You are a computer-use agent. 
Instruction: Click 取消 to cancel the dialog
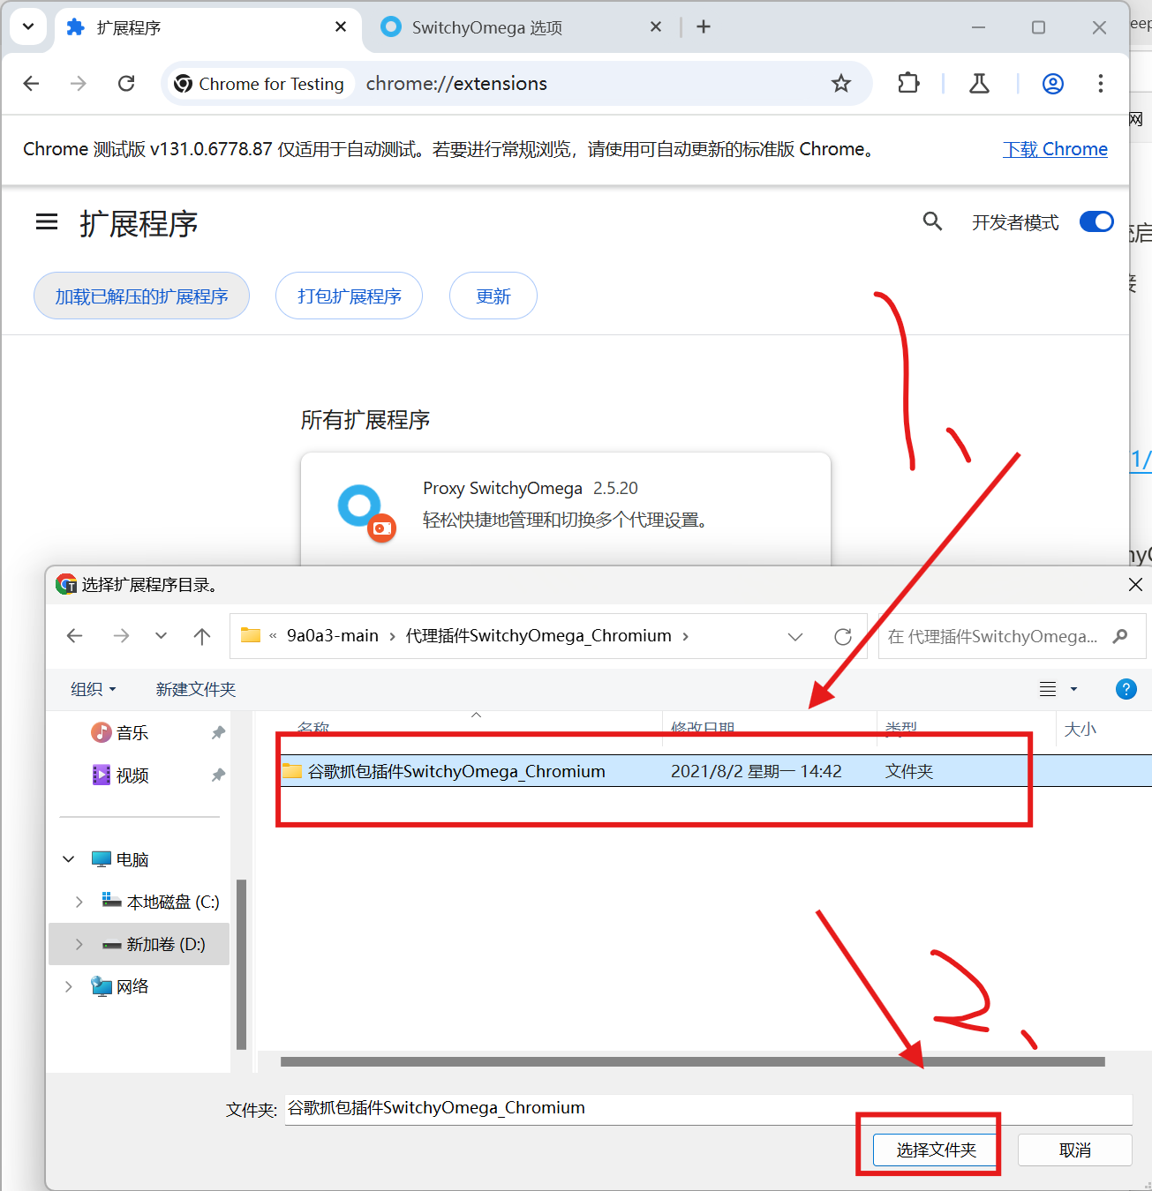click(x=1075, y=1150)
